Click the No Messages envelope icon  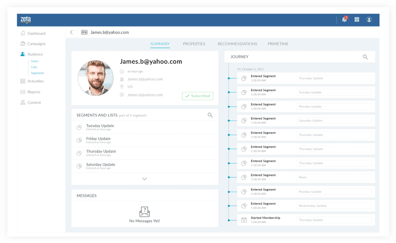tap(145, 212)
